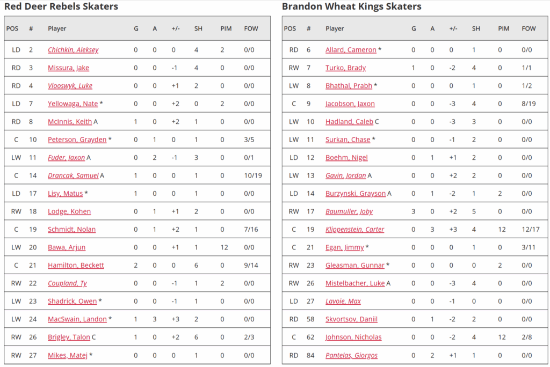Click Baumuller, Joby player name
550x367 pixels.
pyautogui.click(x=349, y=211)
